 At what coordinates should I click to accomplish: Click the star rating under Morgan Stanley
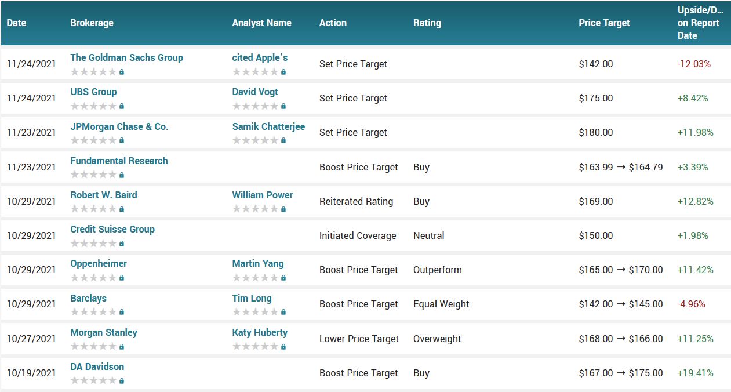click(93, 347)
